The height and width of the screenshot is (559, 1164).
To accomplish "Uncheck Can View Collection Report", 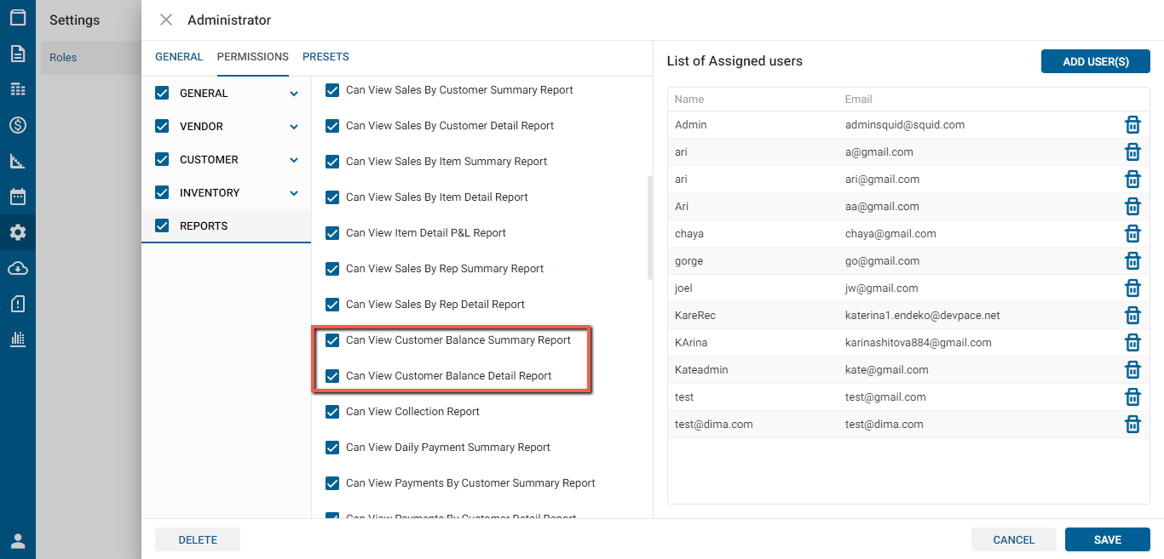I will click(332, 412).
